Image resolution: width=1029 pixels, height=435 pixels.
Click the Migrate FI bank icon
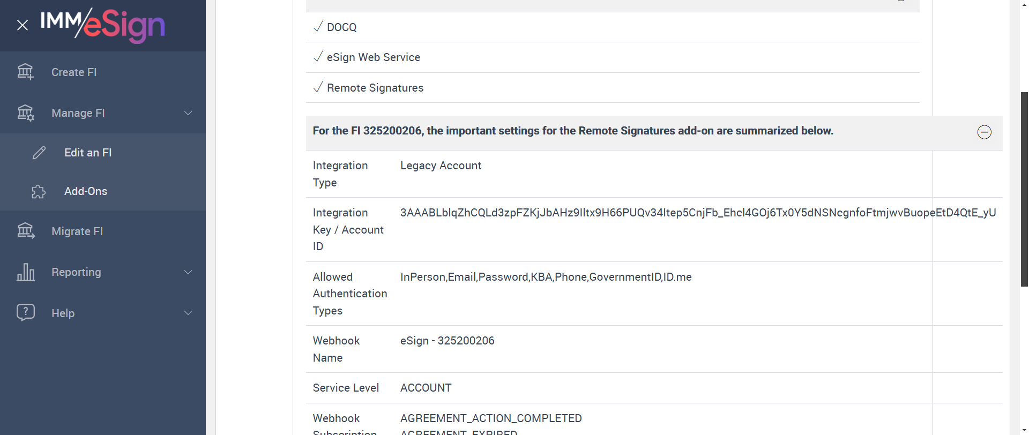click(25, 231)
